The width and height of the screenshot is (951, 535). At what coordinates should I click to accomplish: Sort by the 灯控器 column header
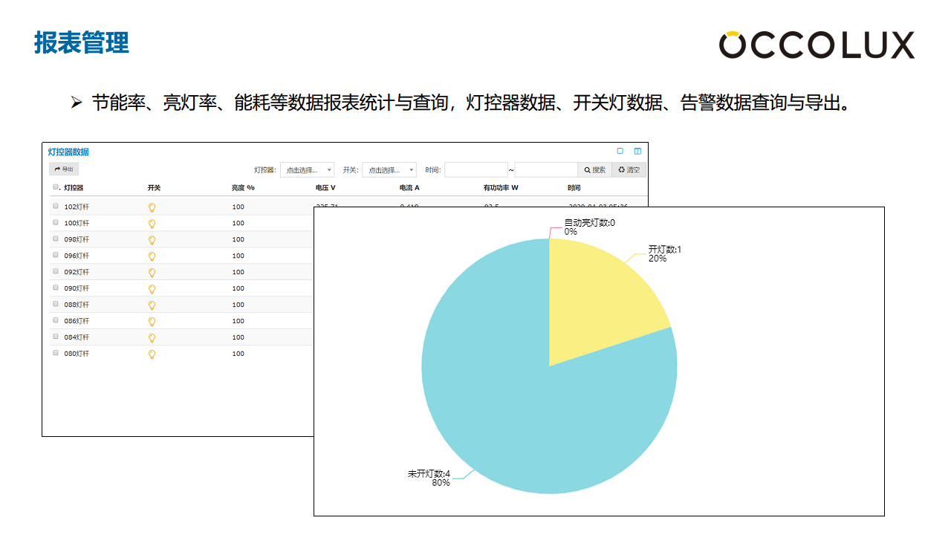[x=74, y=188]
